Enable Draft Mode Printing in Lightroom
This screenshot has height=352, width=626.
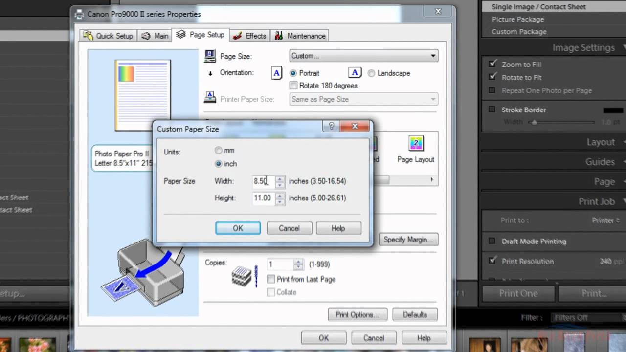(492, 241)
